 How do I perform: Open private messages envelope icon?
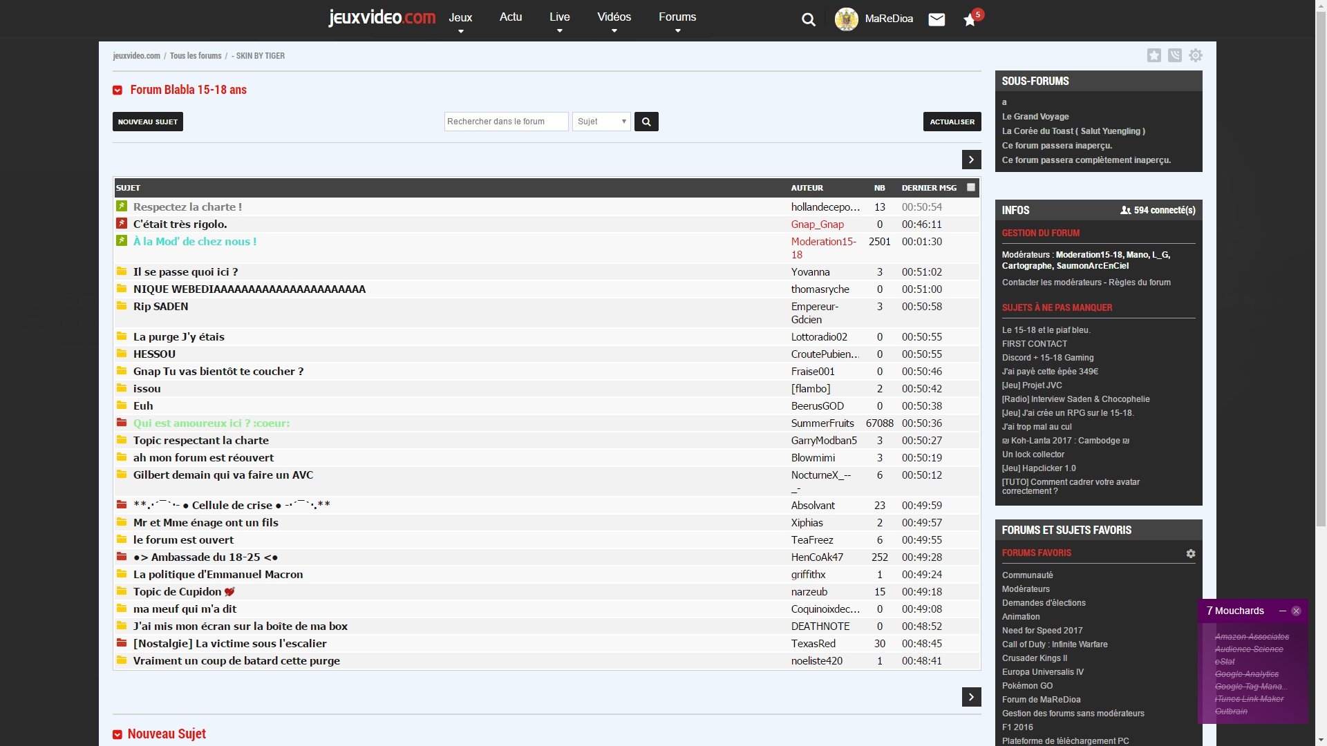(937, 19)
